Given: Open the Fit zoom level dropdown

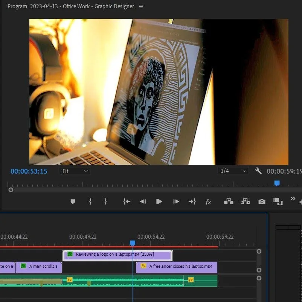Looking at the screenshot, I should tap(75, 171).
